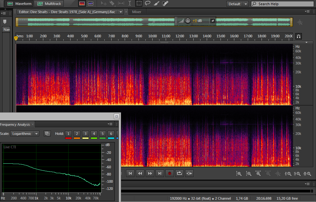Toggle the Spectral Pitch Display
This screenshot has height=202, width=316.
[91, 4]
